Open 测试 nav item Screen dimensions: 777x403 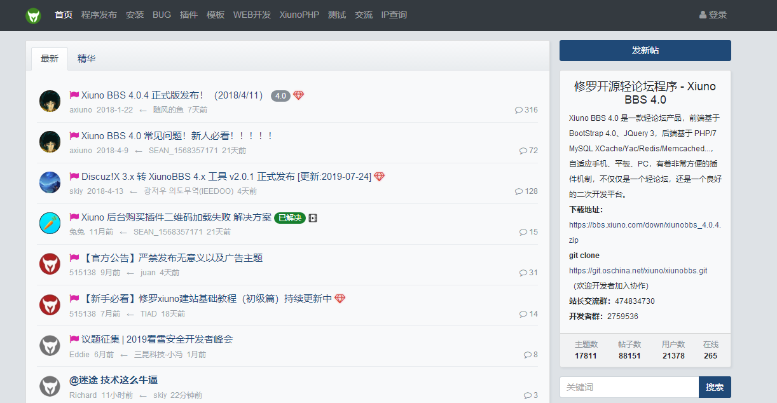337,15
